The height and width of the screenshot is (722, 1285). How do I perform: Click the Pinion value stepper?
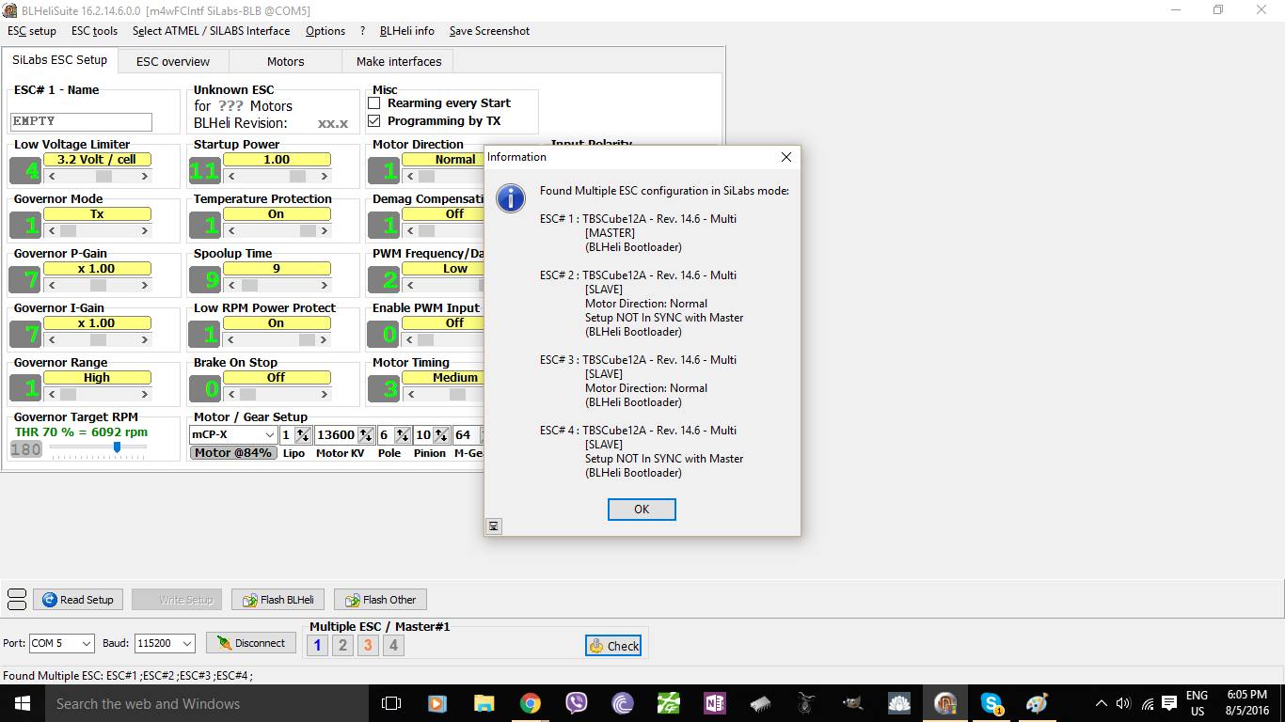click(440, 435)
